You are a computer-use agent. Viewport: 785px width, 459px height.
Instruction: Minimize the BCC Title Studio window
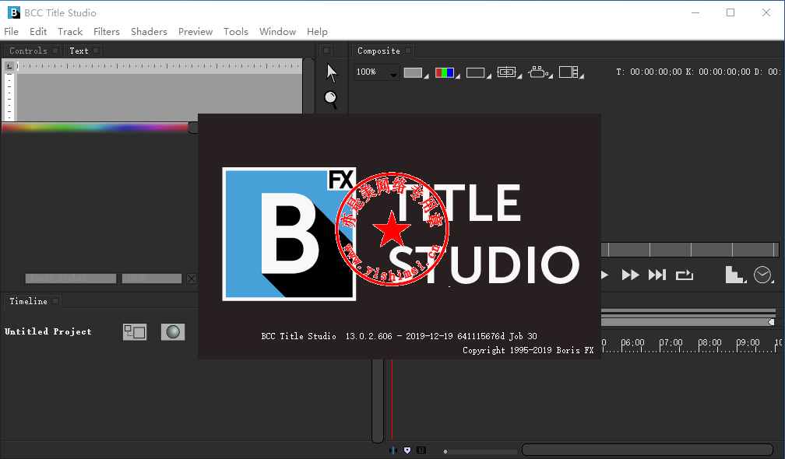point(695,12)
